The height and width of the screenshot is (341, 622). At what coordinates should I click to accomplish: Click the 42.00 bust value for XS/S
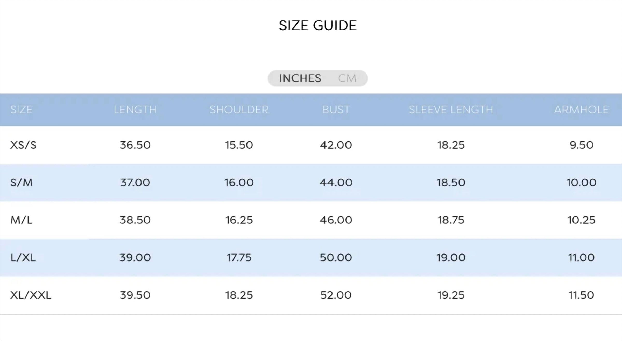tap(336, 145)
